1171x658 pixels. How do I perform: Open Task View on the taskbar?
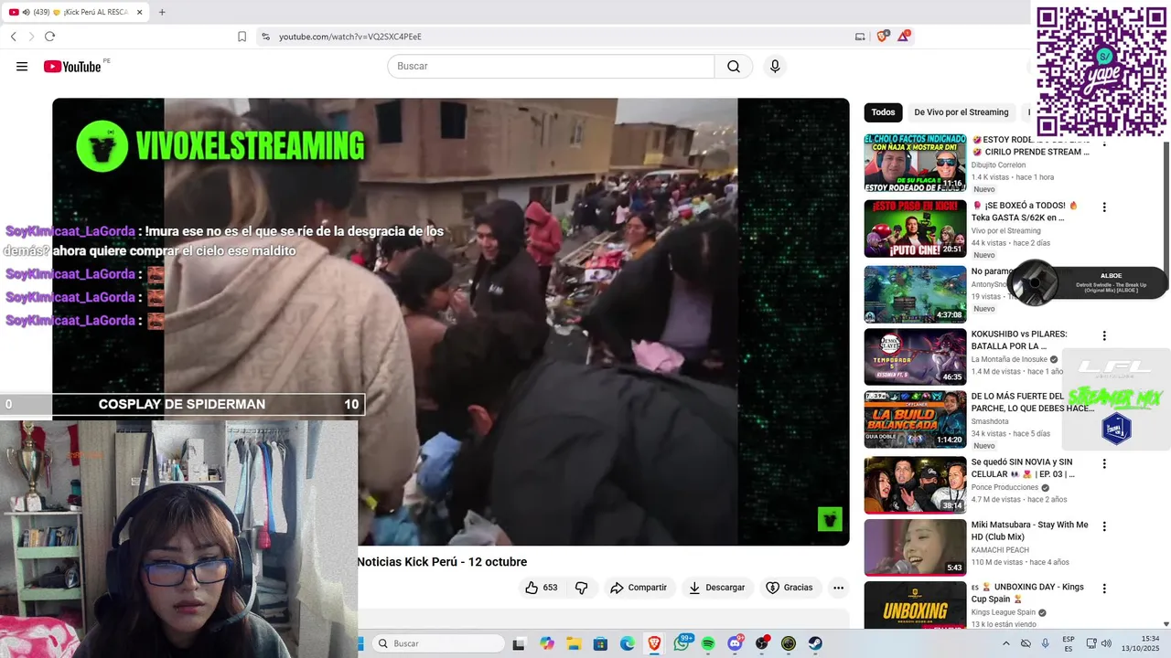coord(519,643)
